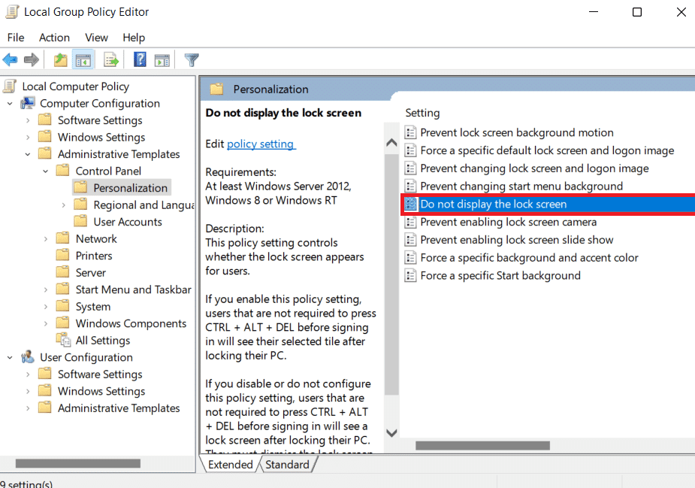Click icon beside Prevent enabling lock screen camera
Image resolution: width=695 pixels, height=488 pixels.
coord(410,222)
